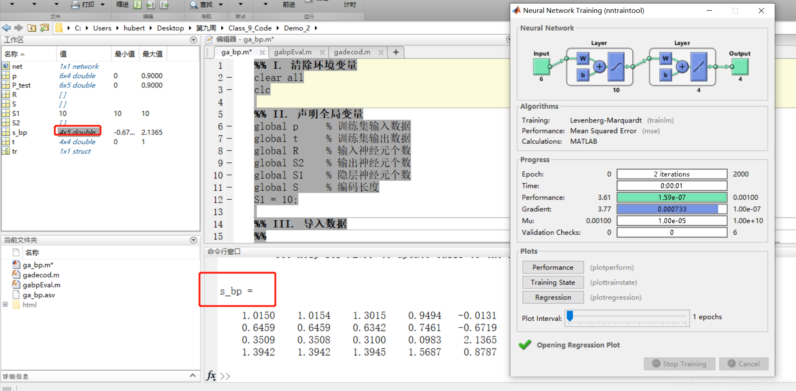
Task: Add a new editor tab with the plus button
Action: point(396,52)
